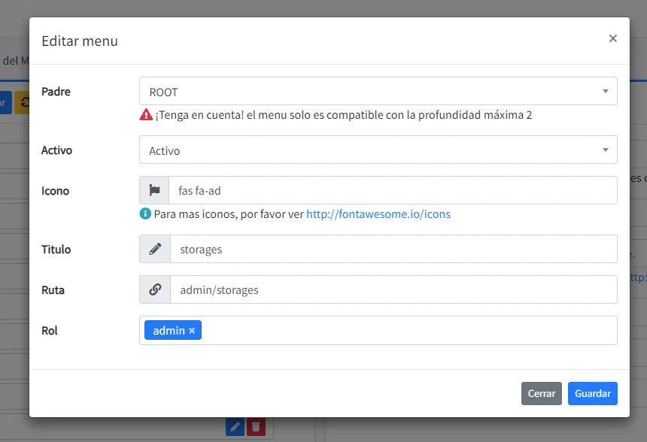647x442 pixels.
Task: Click the red warning triangle icon
Action: tap(146, 115)
